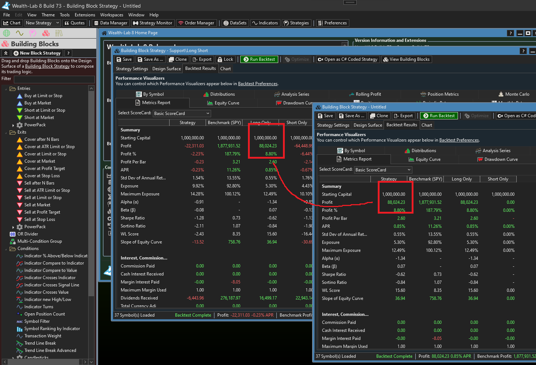
Task: Collapse panel using double-chevron button
Action: click(x=6, y=53)
